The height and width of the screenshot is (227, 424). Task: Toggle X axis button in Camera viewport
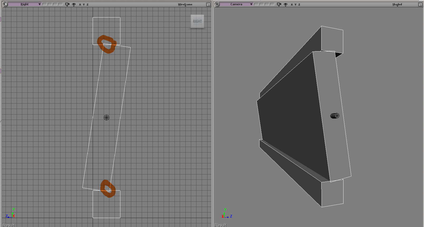[292, 4]
